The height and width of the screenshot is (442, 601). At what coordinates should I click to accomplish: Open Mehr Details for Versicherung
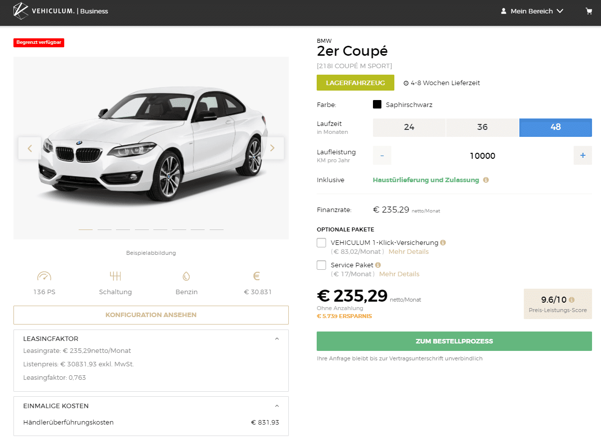[x=409, y=252]
